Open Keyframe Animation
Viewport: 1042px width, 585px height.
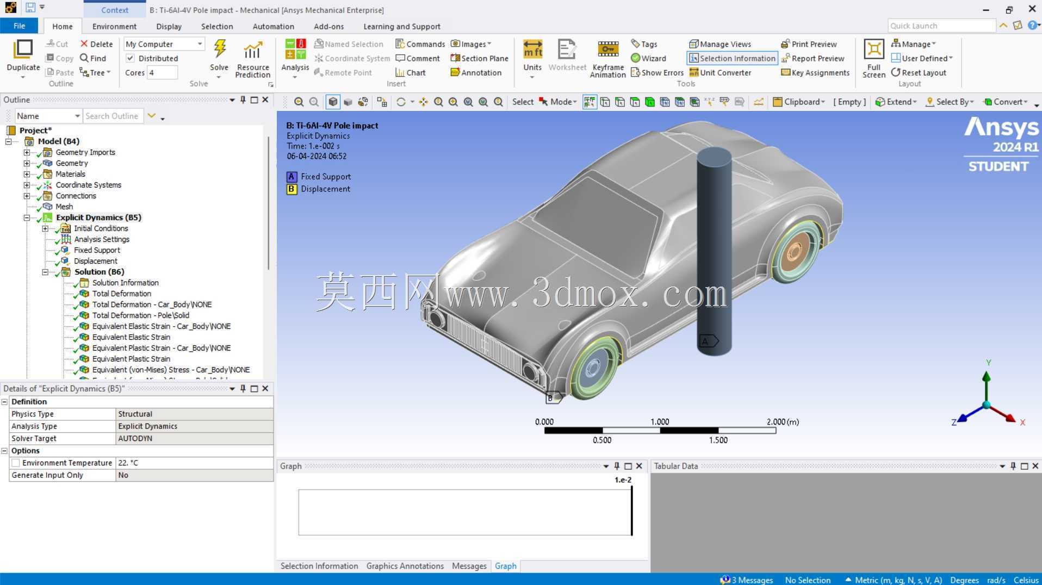tap(608, 59)
